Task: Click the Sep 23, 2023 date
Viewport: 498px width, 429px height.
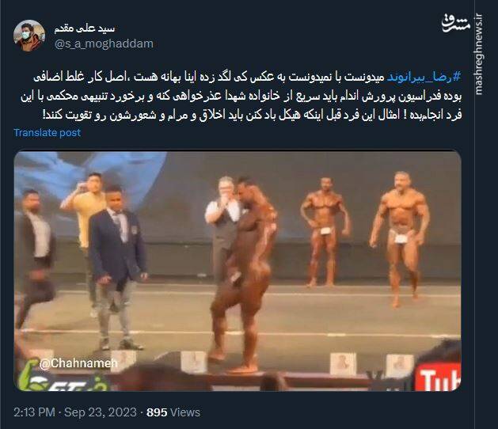Action: click(101, 412)
